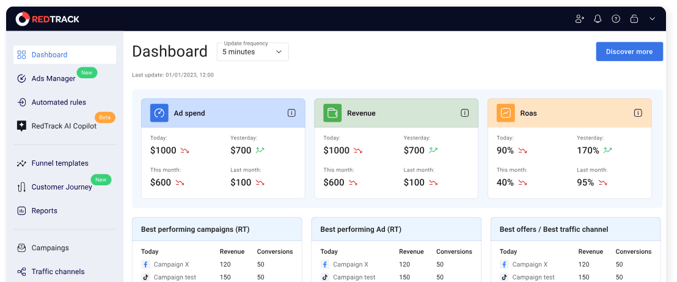Viewport: 677px width, 282px height.
Task: Click Revenue column in Best offers card
Action: pyautogui.click(x=591, y=251)
